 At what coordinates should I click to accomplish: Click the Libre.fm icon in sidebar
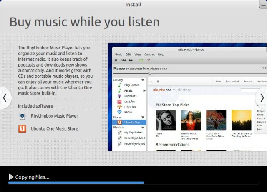120,107
